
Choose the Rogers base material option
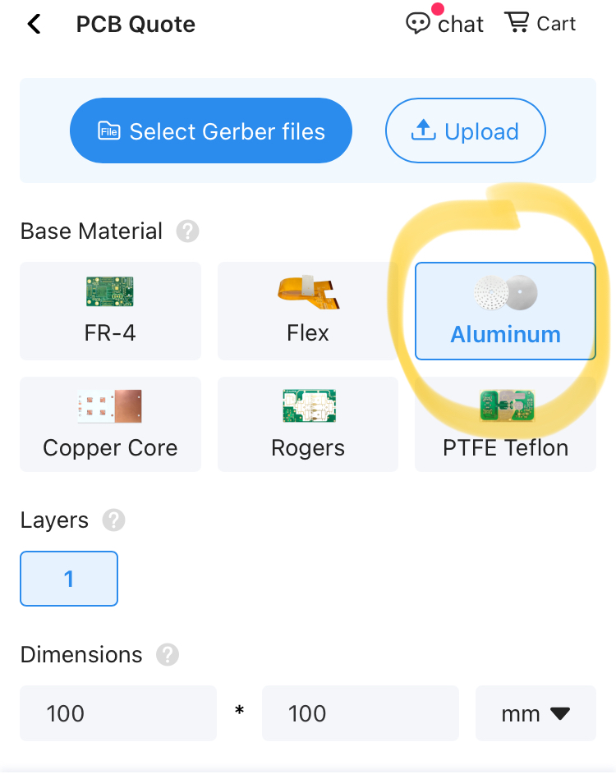pyautogui.click(x=308, y=424)
